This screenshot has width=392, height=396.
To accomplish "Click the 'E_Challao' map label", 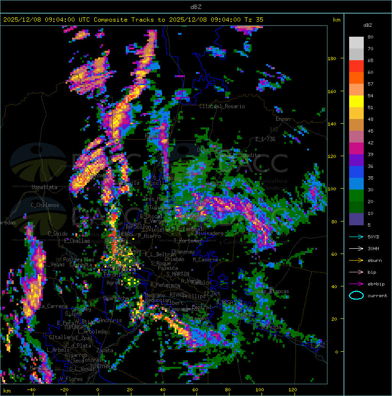I will 77,241.
